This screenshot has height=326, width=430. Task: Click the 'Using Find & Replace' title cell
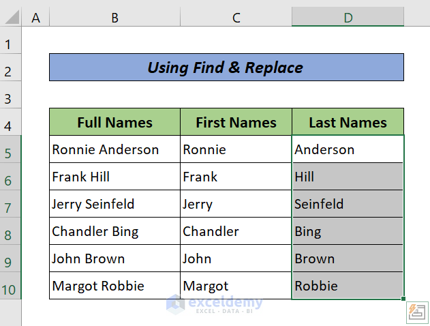tap(226, 68)
